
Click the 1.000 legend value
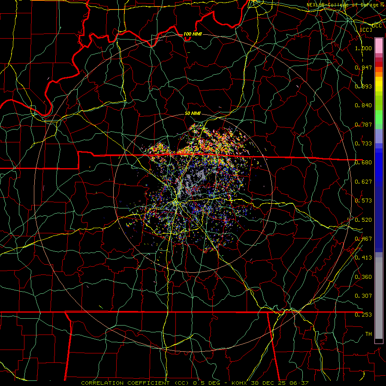[363, 48]
